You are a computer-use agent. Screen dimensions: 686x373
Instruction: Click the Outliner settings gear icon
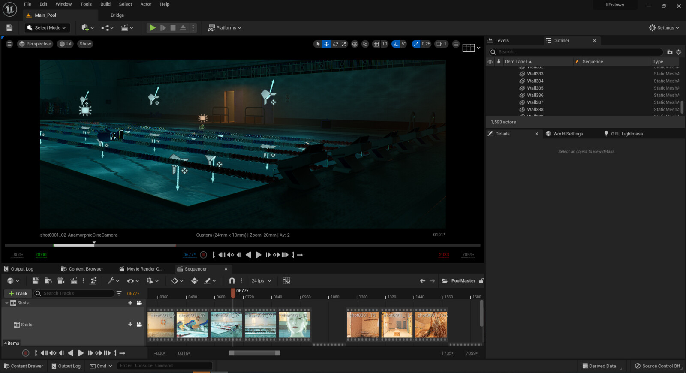click(x=678, y=52)
